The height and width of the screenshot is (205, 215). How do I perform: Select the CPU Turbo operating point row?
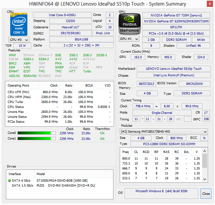coord(59,102)
